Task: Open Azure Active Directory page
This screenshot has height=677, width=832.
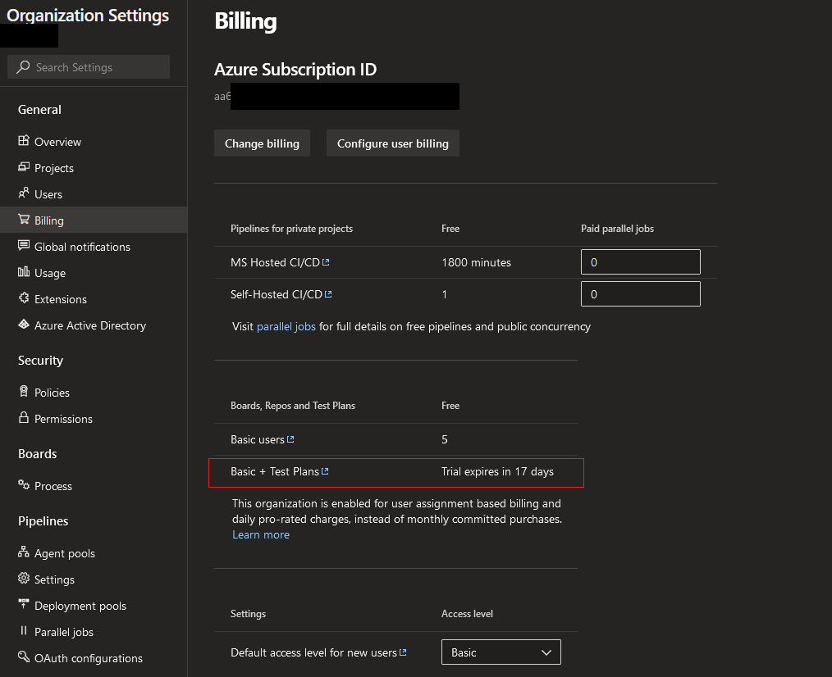Action: (x=90, y=325)
